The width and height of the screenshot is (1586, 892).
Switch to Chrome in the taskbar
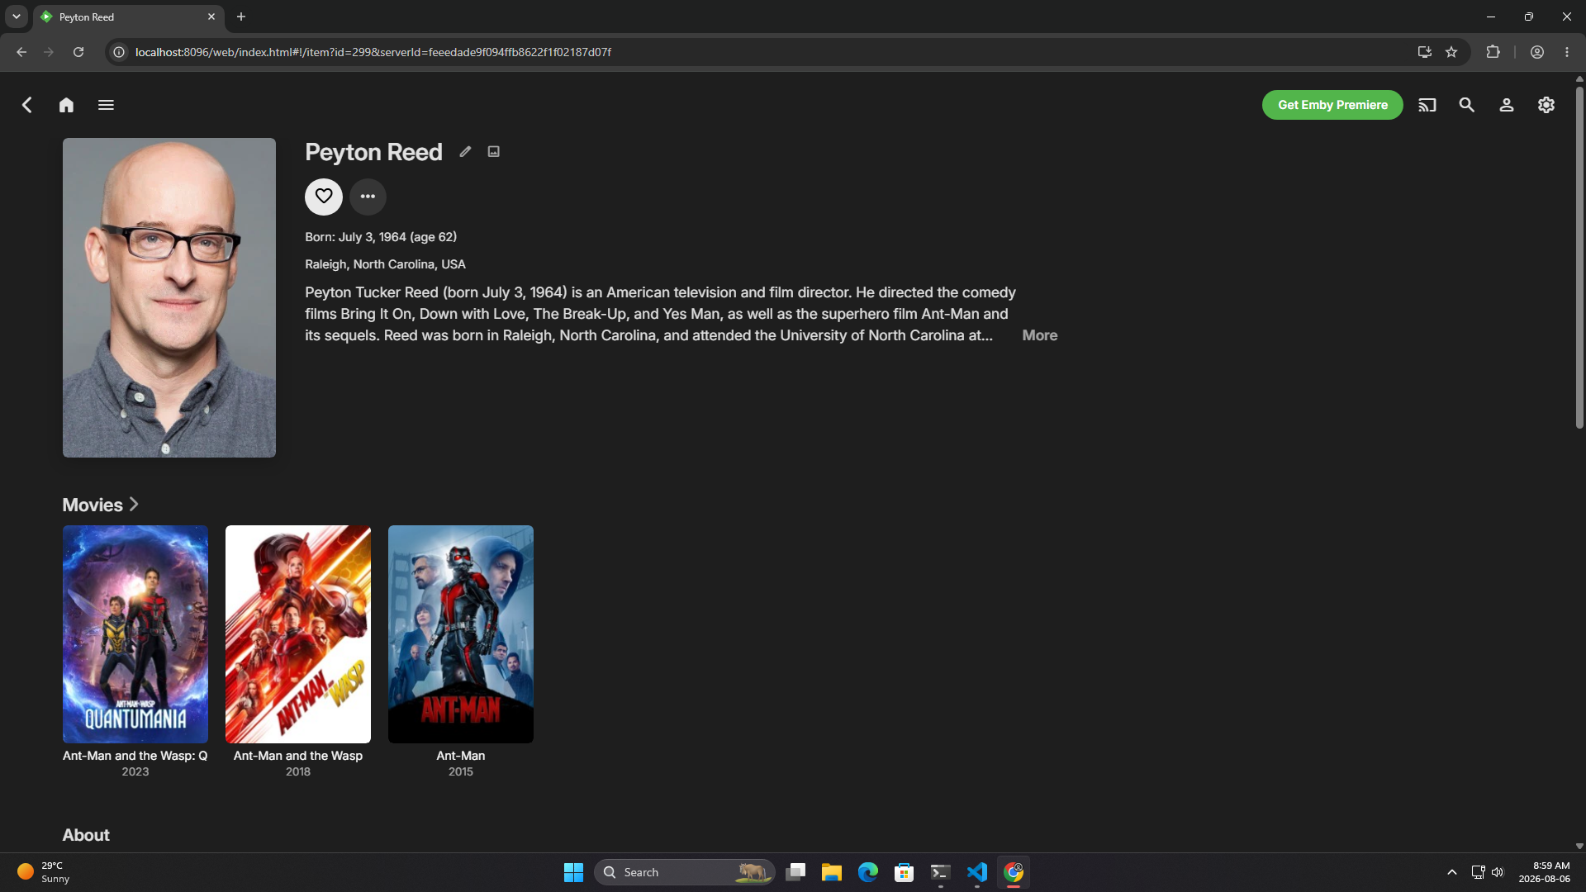tap(1014, 872)
